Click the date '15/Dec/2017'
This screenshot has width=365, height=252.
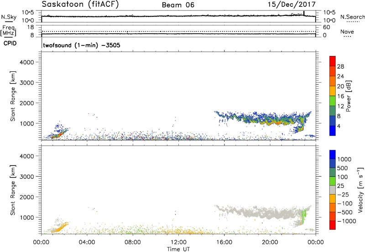pos(292,4)
